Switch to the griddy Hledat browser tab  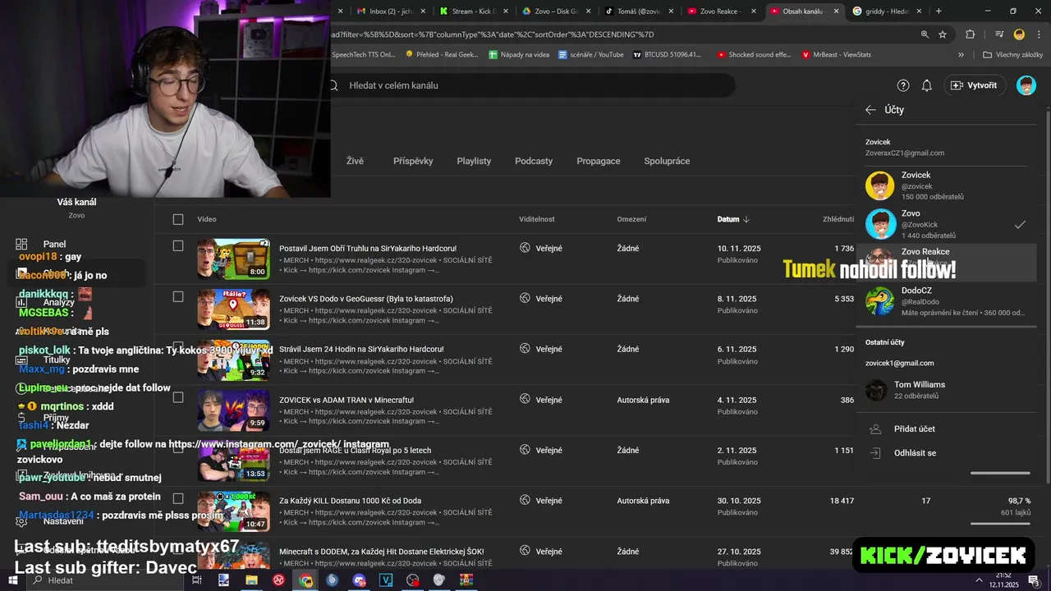886,11
